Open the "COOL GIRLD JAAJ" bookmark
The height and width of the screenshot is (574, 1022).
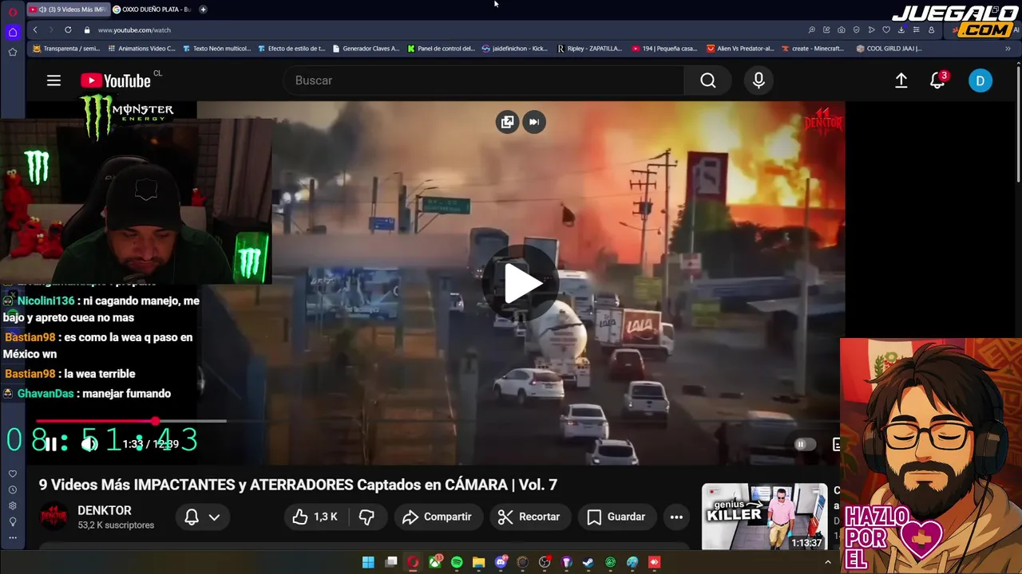889,49
